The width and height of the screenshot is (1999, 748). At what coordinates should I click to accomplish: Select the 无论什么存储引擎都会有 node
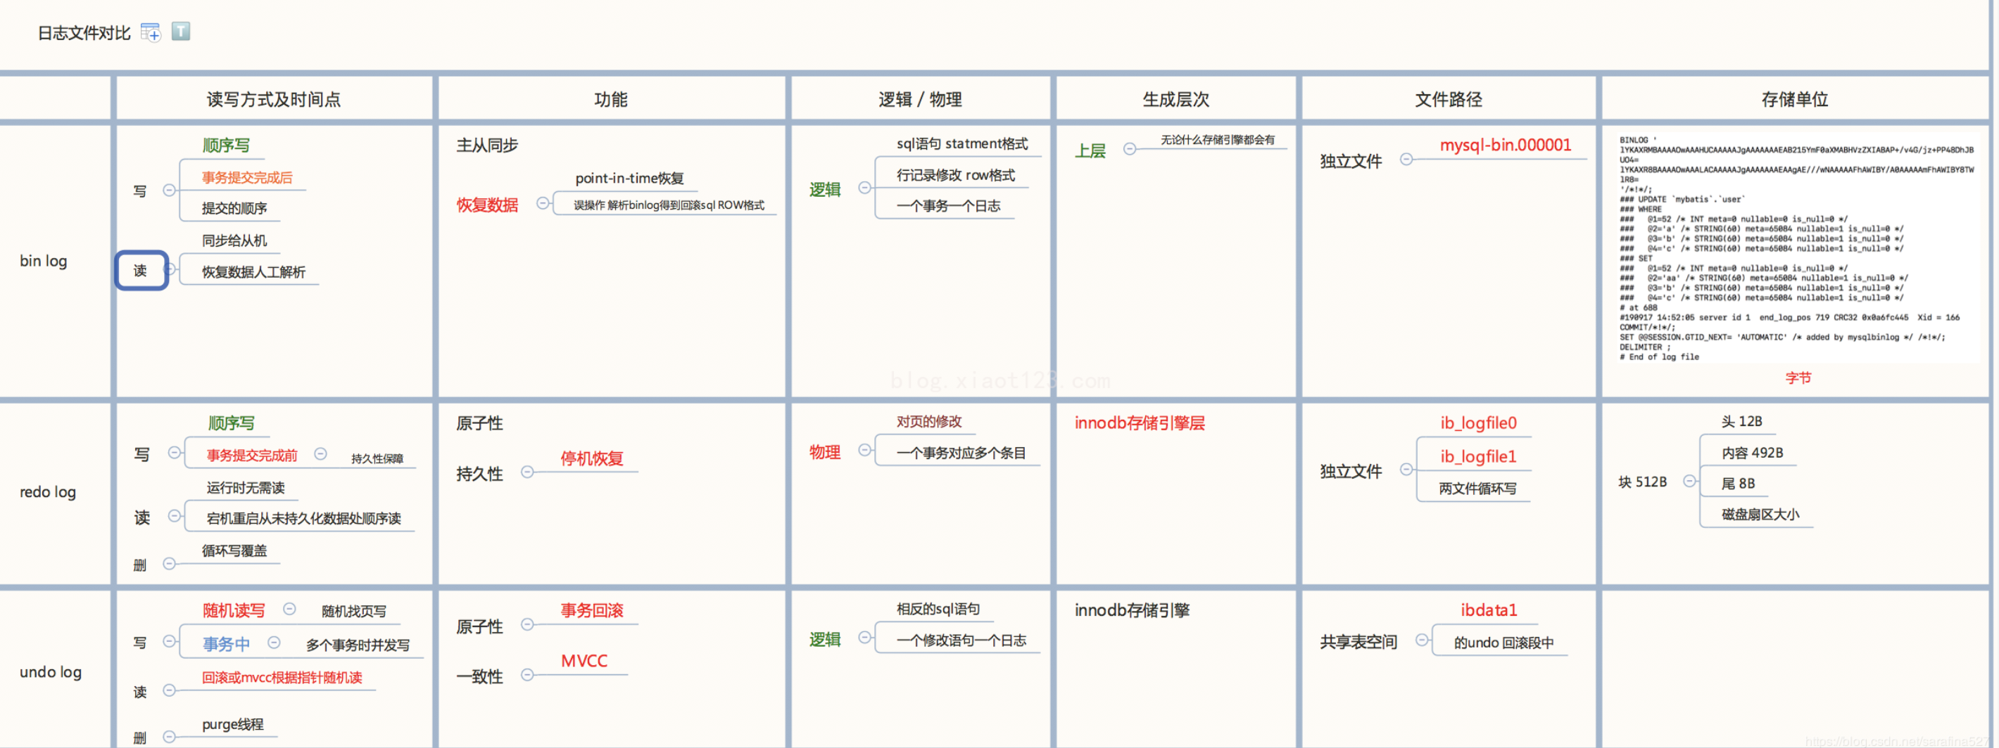pos(1218,139)
